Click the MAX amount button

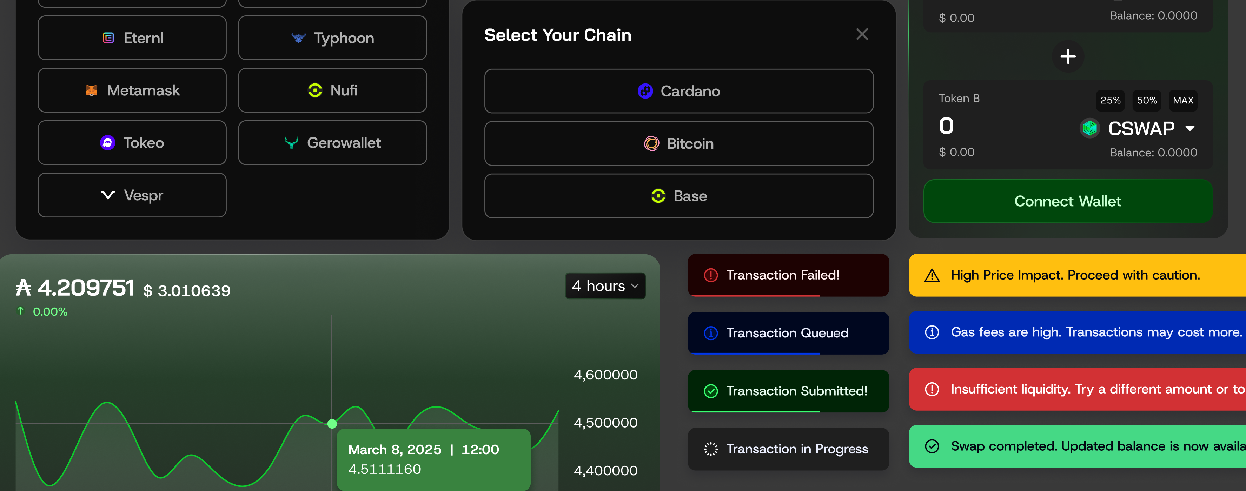[x=1182, y=101]
